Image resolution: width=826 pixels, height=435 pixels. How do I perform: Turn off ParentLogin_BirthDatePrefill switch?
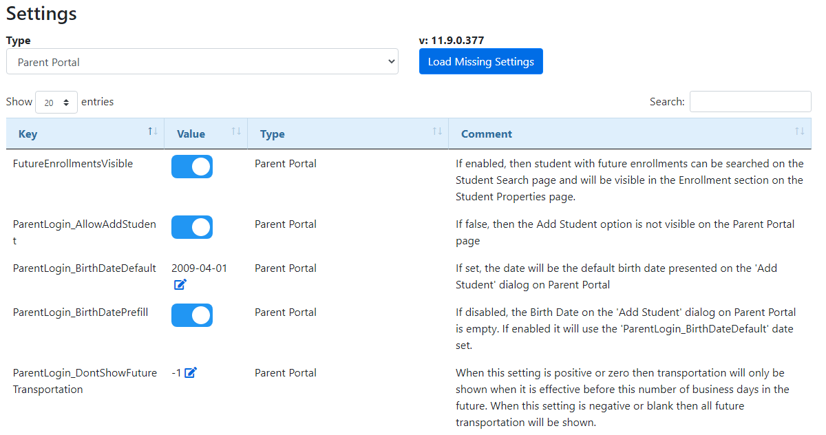point(192,315)
